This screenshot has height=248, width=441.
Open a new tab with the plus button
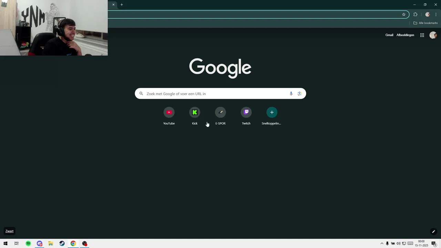click(x=122, y=4)
